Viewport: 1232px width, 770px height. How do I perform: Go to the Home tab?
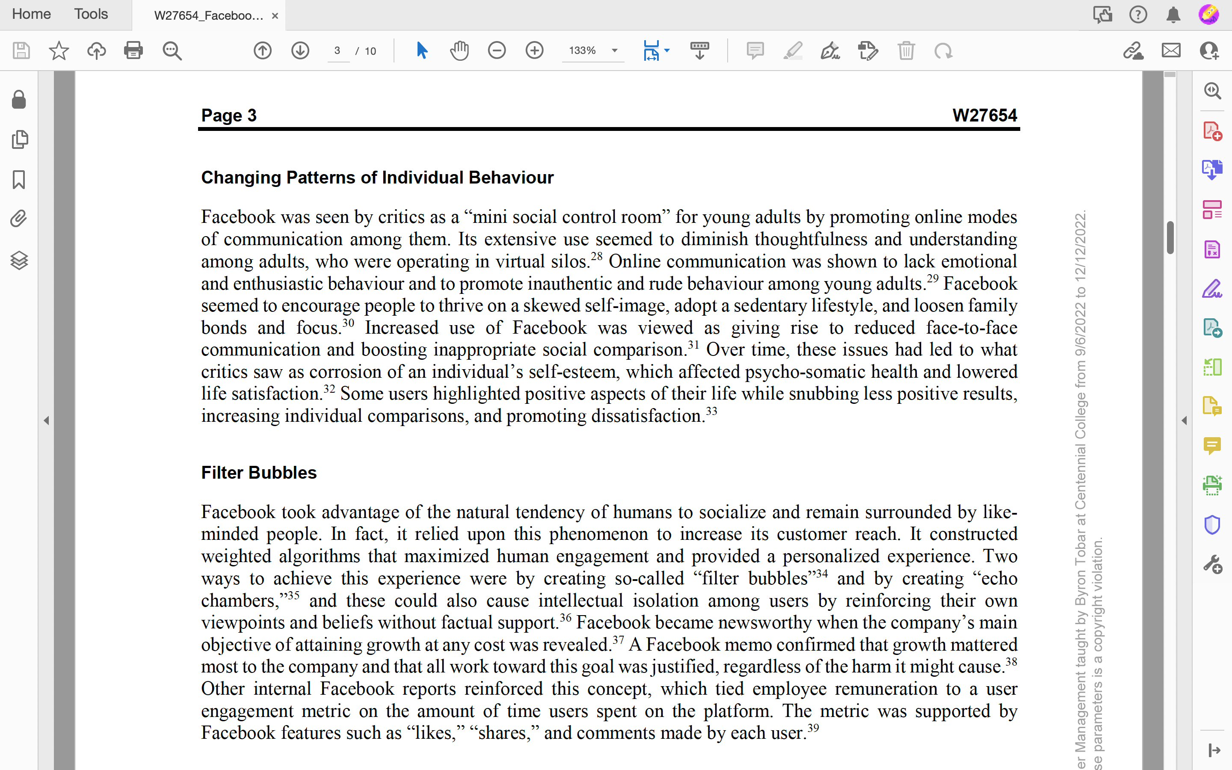(x=31, y=14)
